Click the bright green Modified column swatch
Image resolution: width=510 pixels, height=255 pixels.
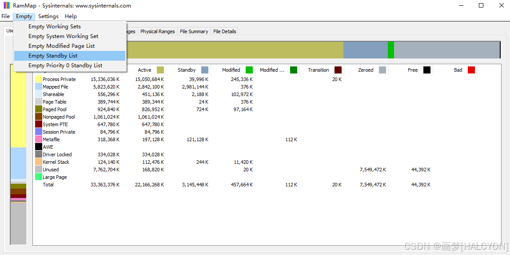click(249, 70)
